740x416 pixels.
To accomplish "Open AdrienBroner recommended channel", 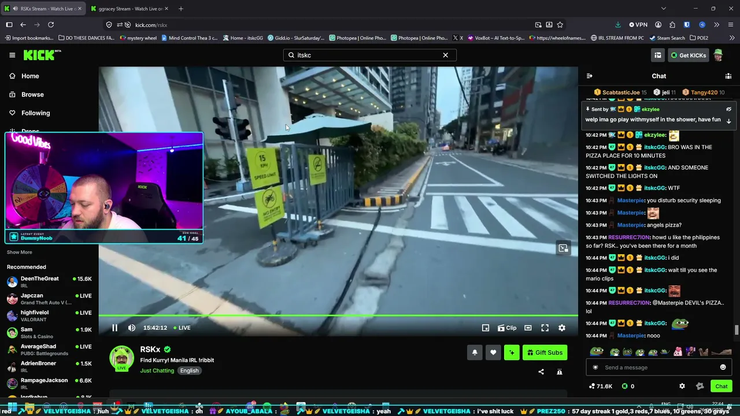I will 49,366.
